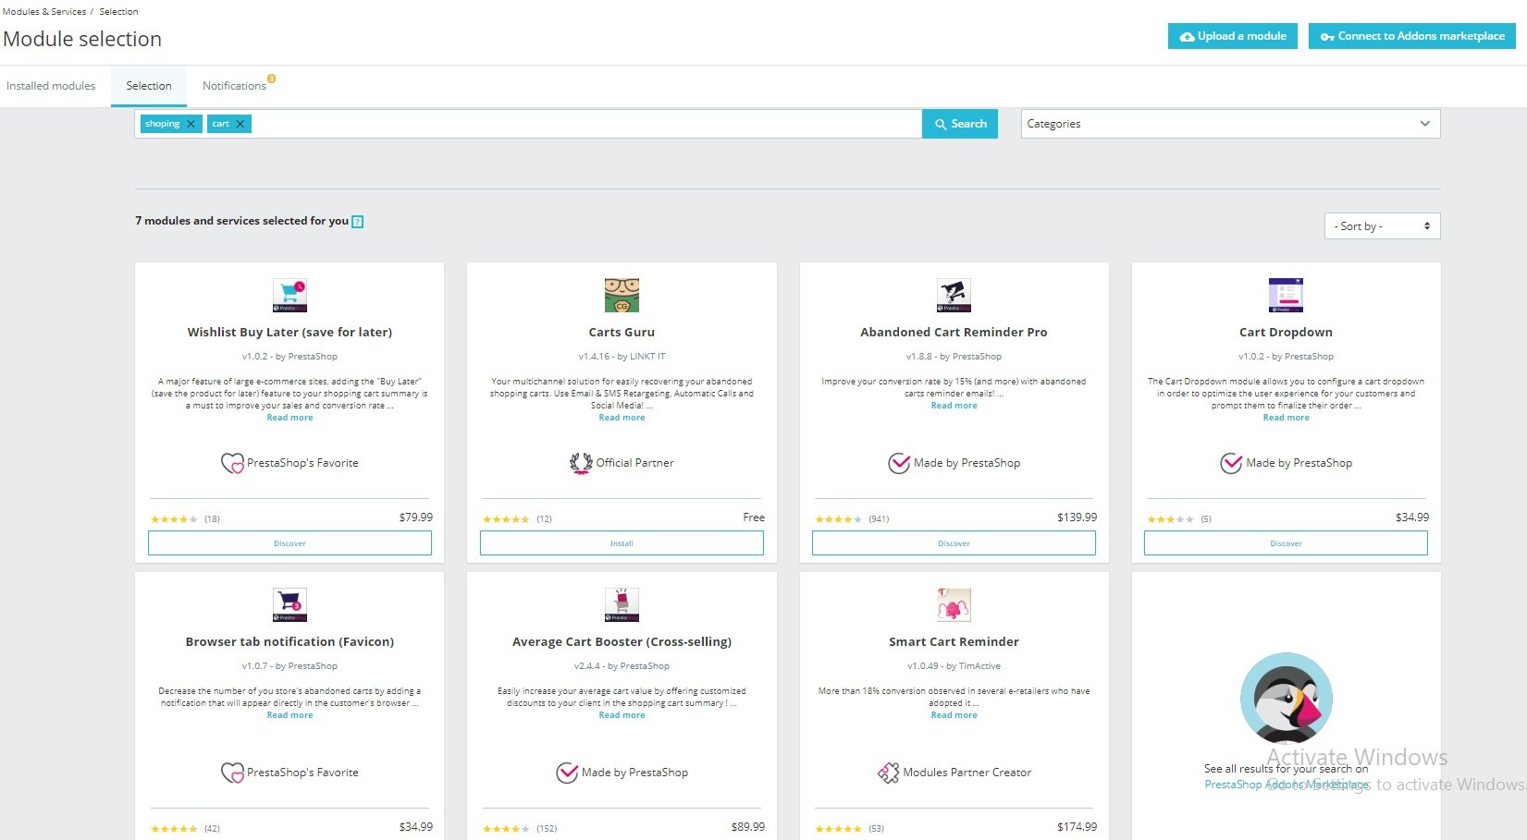Image resolution: width=1527 pixels, height=840 pixels.
Task: Switch to the Installed modules tab
Action: (x=51, y=86)
